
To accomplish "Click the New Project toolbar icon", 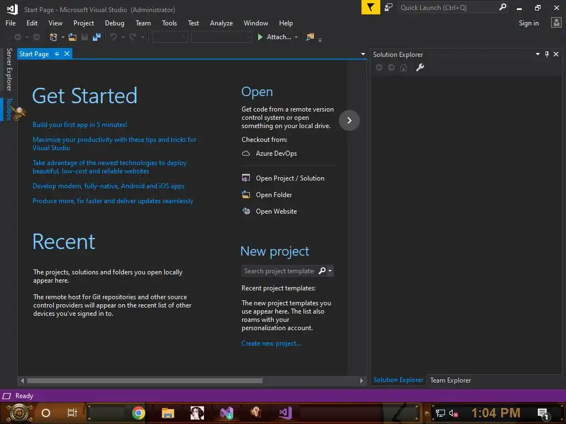I will 54,37.
